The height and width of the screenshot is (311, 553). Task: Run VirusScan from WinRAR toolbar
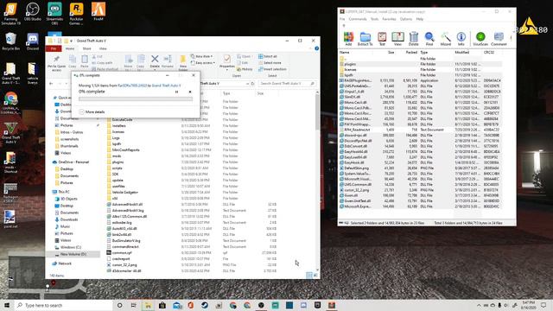coord(480,39)
